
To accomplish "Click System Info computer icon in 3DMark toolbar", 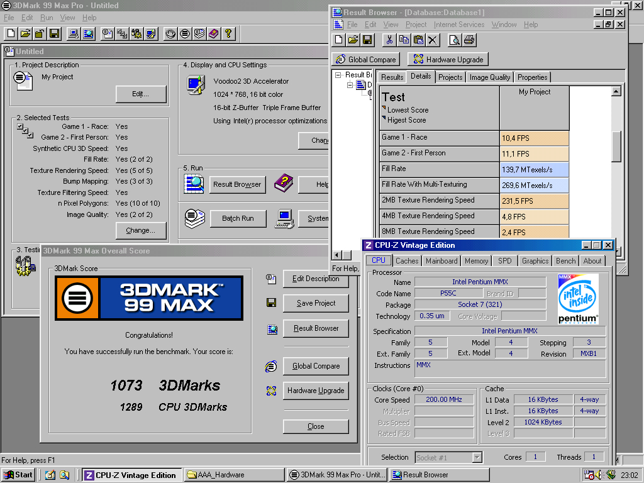I will point(74,33).
